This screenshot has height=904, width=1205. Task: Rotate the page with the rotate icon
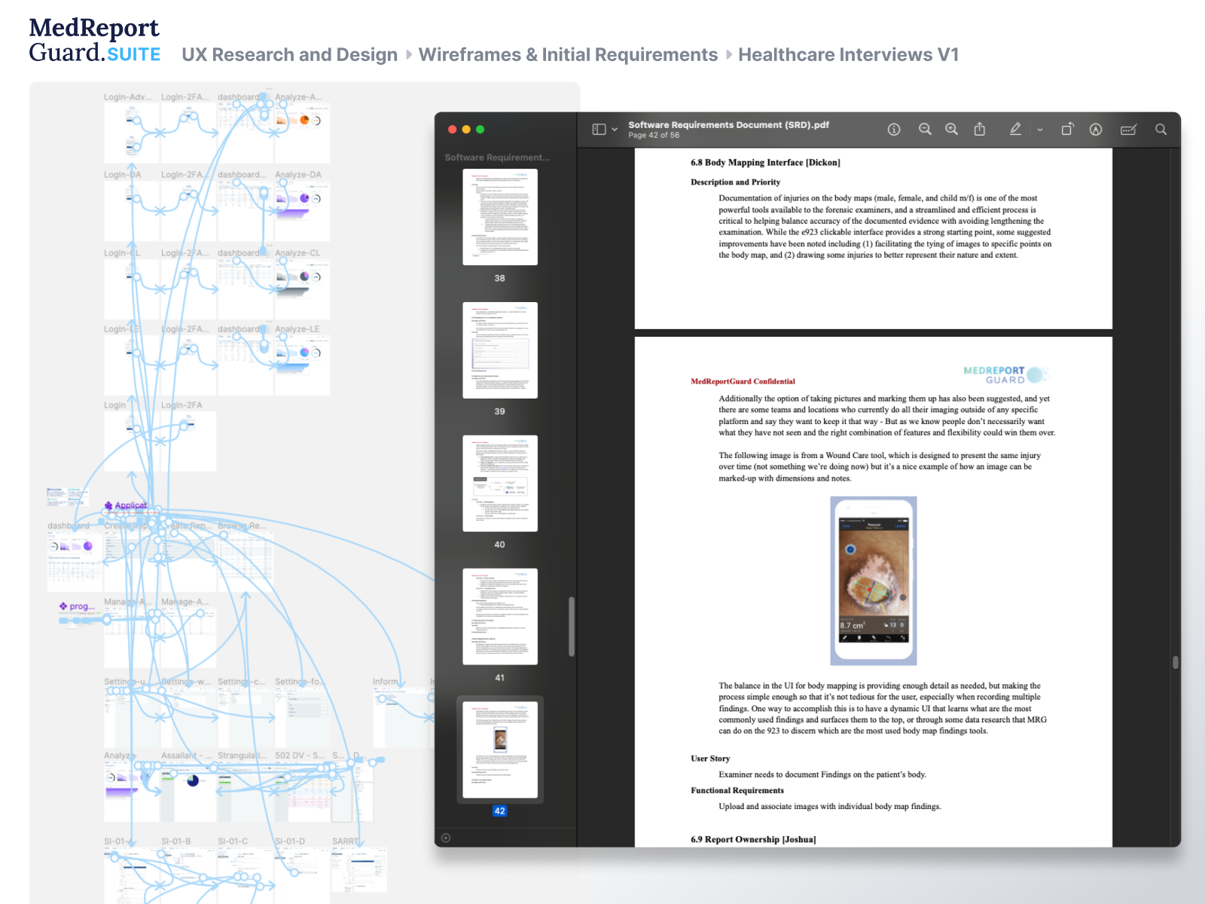point(1067,130)
